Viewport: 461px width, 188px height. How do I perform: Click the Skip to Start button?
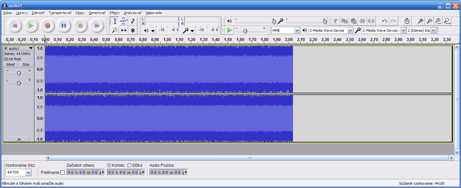(15, 26)
